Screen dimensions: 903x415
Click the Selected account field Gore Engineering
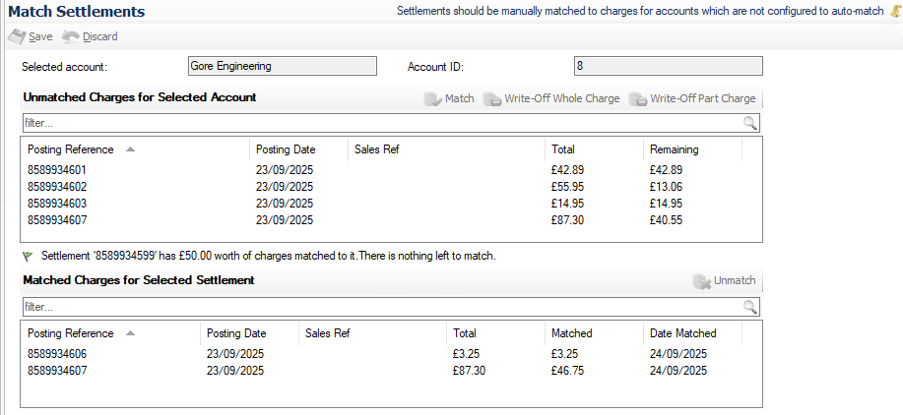[282, 67]
